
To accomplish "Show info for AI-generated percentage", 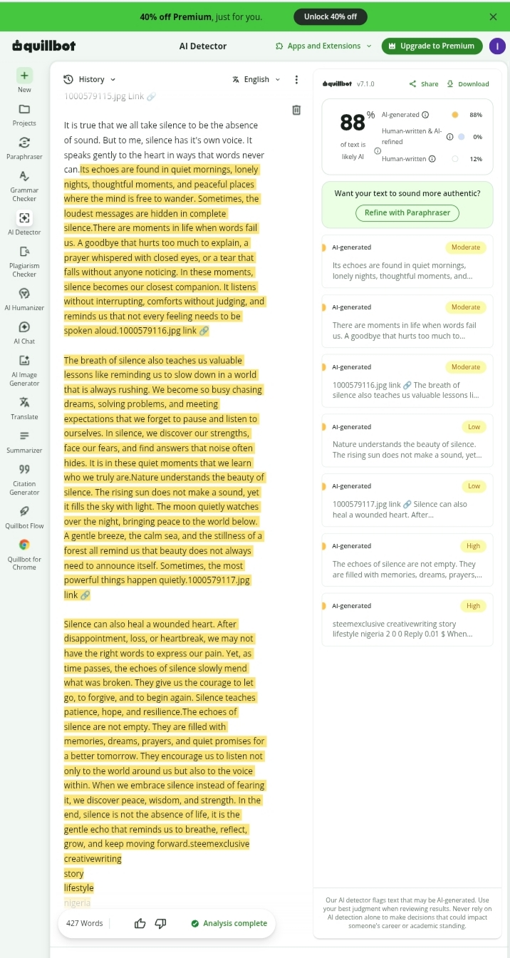I will tap(425, 115).
